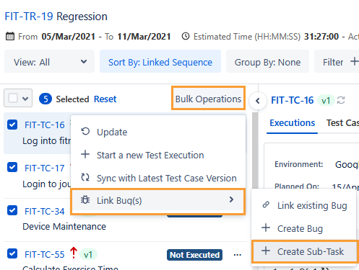Click the Environment field label
359x270 pixels.
click(x=299, y=164)
